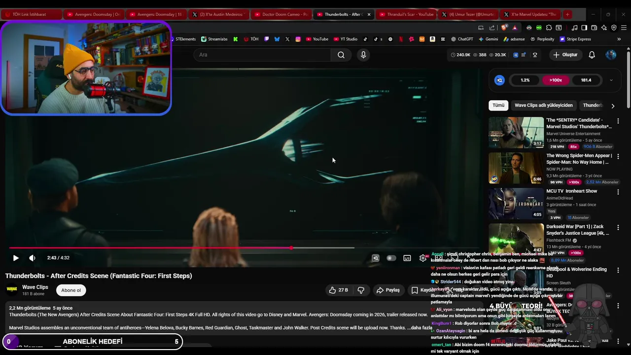
Task: Start voice search with microphone icon
Action: pyautogui.click(x=363, y=55)
